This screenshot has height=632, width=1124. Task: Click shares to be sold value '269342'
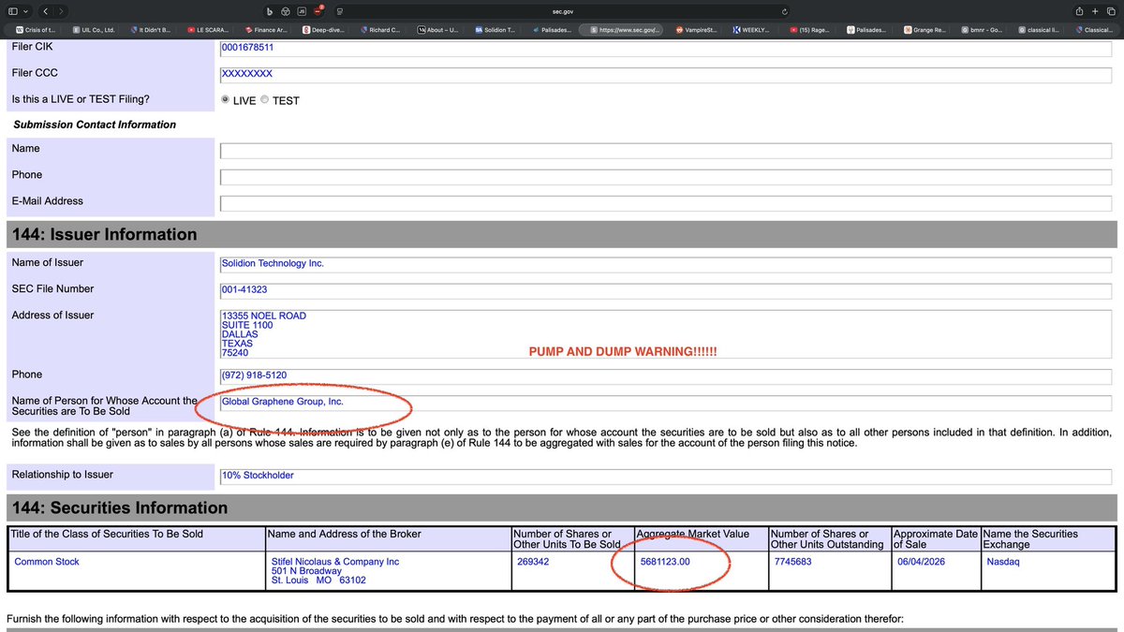[534, 562]
